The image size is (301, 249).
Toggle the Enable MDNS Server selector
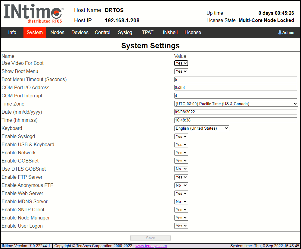click(181, 202)
